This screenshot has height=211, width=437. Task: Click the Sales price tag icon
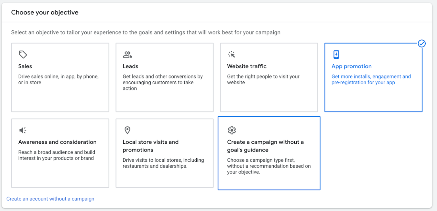[x=23, y=54]
